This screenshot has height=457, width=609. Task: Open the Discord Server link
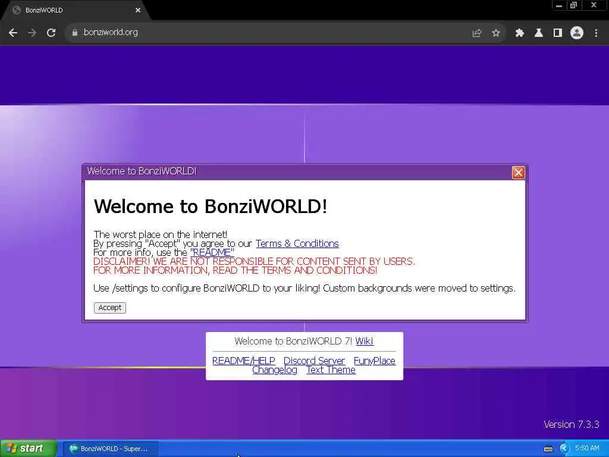pyautogui.click(x=314, y=361)
